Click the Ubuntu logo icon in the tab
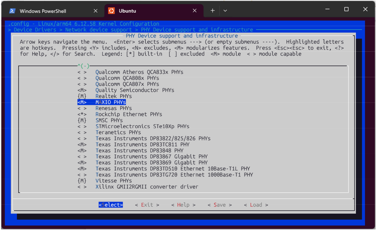Screen dimensions: 376x230 tap(111, 11)
